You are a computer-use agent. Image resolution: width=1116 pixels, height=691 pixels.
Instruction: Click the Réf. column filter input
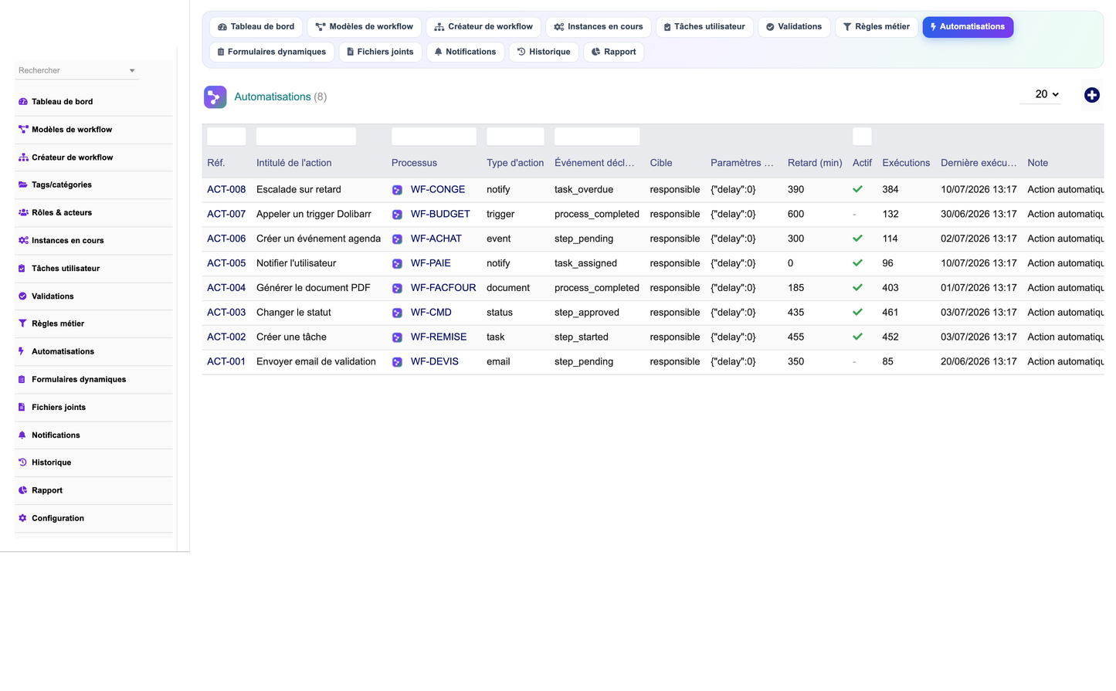226,137
